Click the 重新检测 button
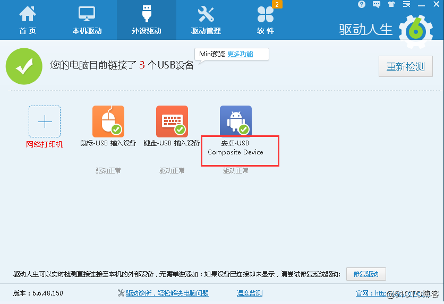Screen dimensions: 444x304 (405, 66)
